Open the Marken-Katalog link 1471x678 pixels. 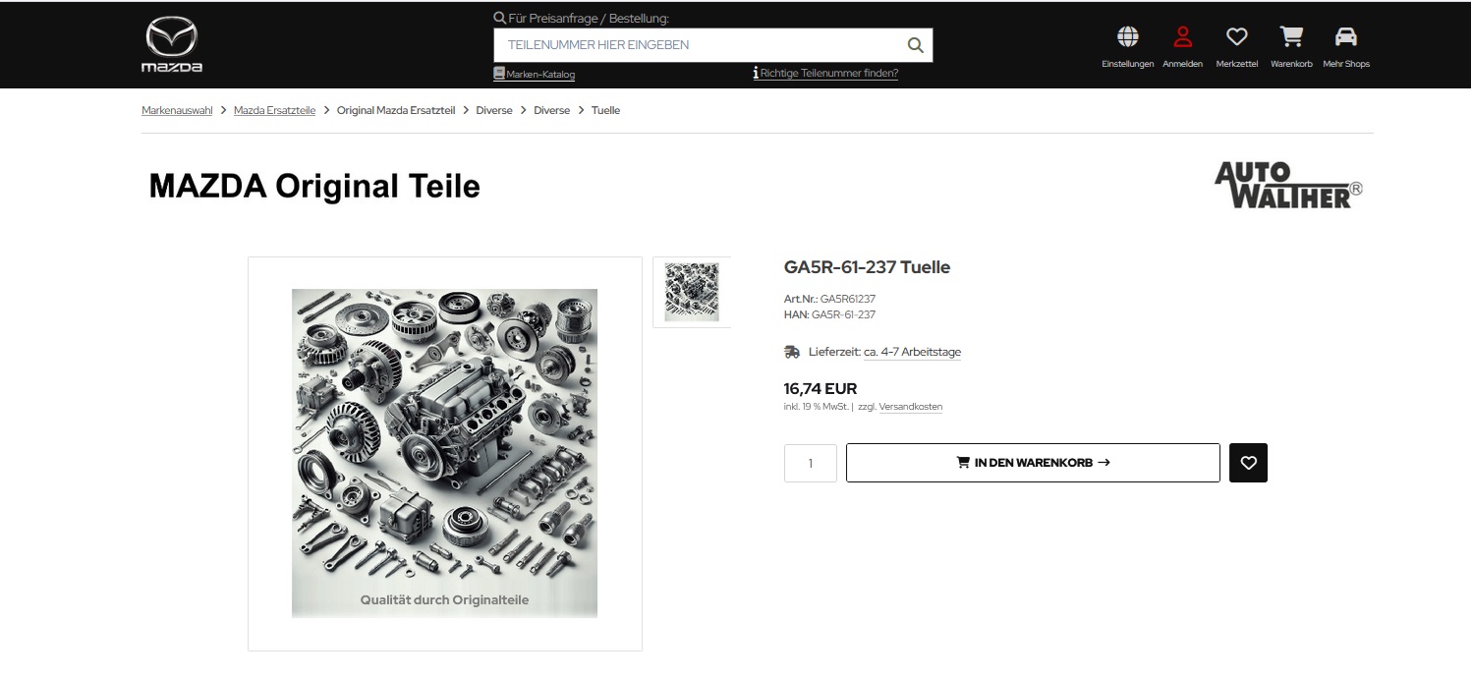point(534,74)
